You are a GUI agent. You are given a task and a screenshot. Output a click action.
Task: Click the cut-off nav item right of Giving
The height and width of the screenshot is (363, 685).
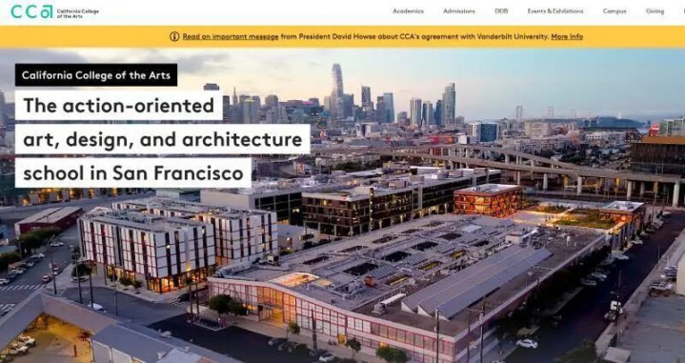point(683,11)
